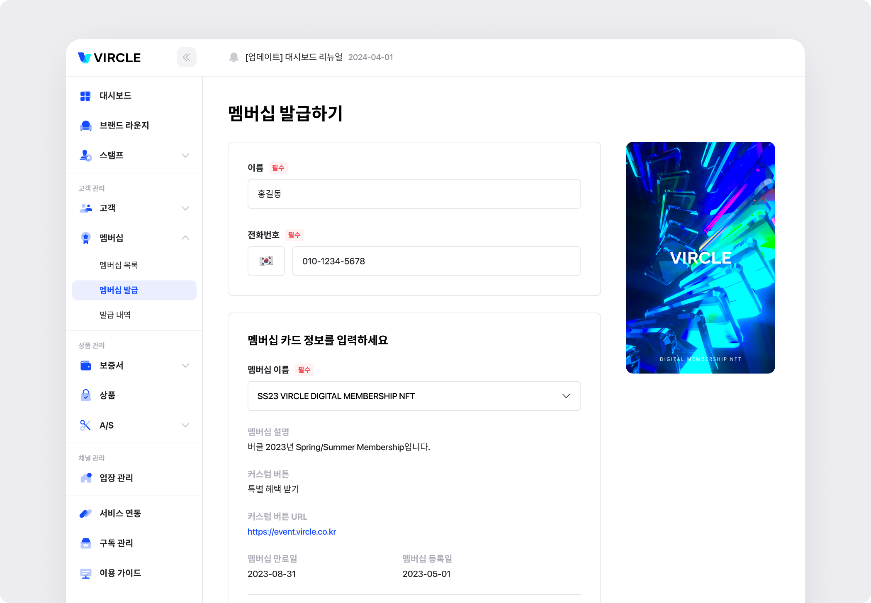
Task: Click the 이름 input field
Action: pos(414,194)
